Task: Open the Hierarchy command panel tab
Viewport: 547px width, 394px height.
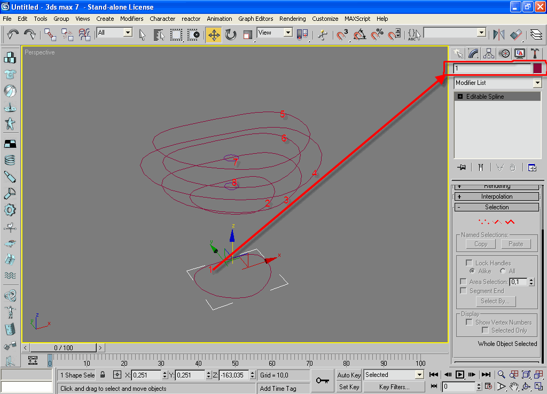Action: [x=489, y=53]
